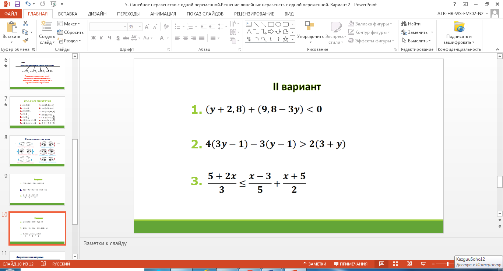
Task: Start slideshow from beginning via quick access icon
Action: coord(54,4)
